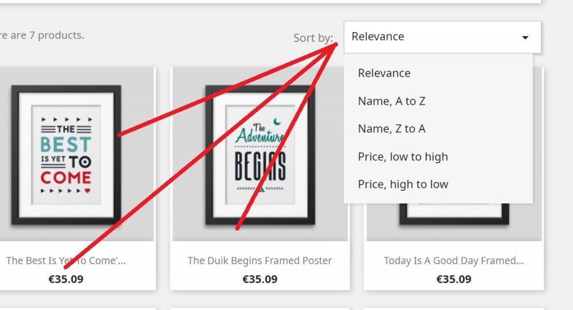Click the price under The Best Is Yet poster

click(66, 279)
